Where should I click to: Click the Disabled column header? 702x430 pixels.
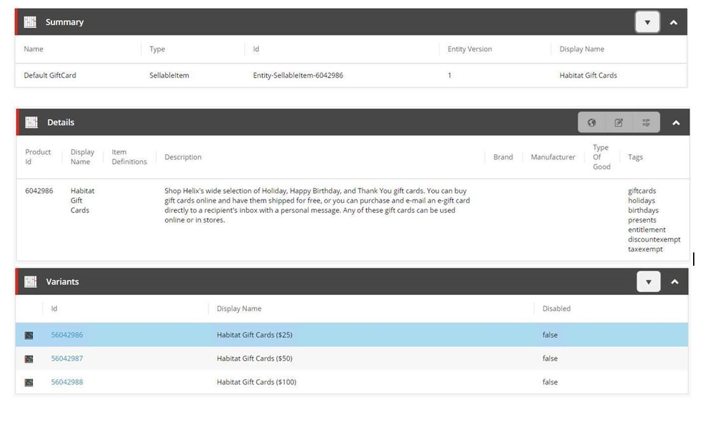click(557, 309)
